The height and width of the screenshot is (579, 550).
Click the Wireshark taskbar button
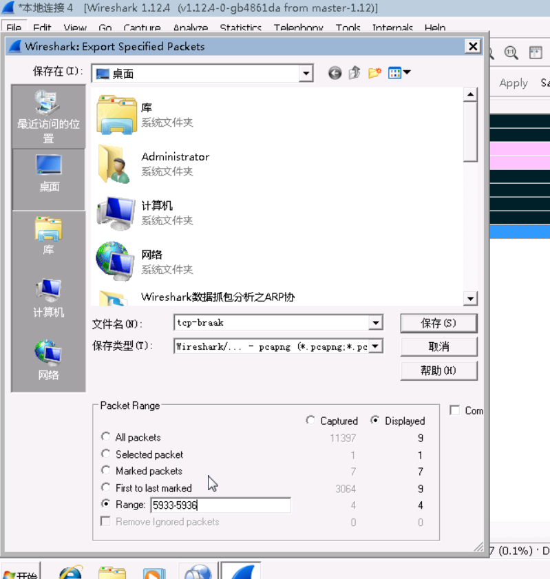click(x=241, y=571)
